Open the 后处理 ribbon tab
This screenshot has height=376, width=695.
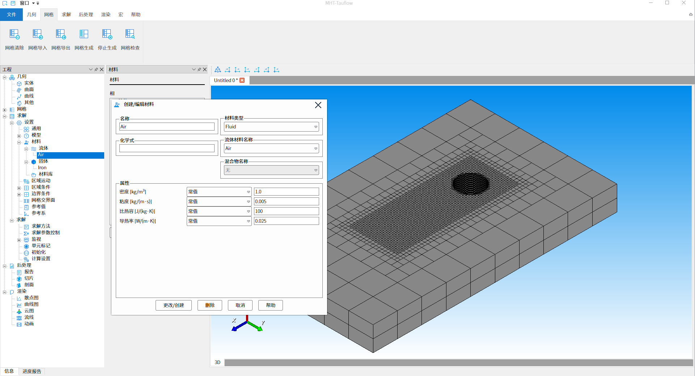(86, 15)
